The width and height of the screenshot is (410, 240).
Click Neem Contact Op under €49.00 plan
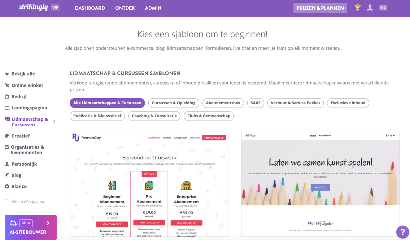pos(187,223)
